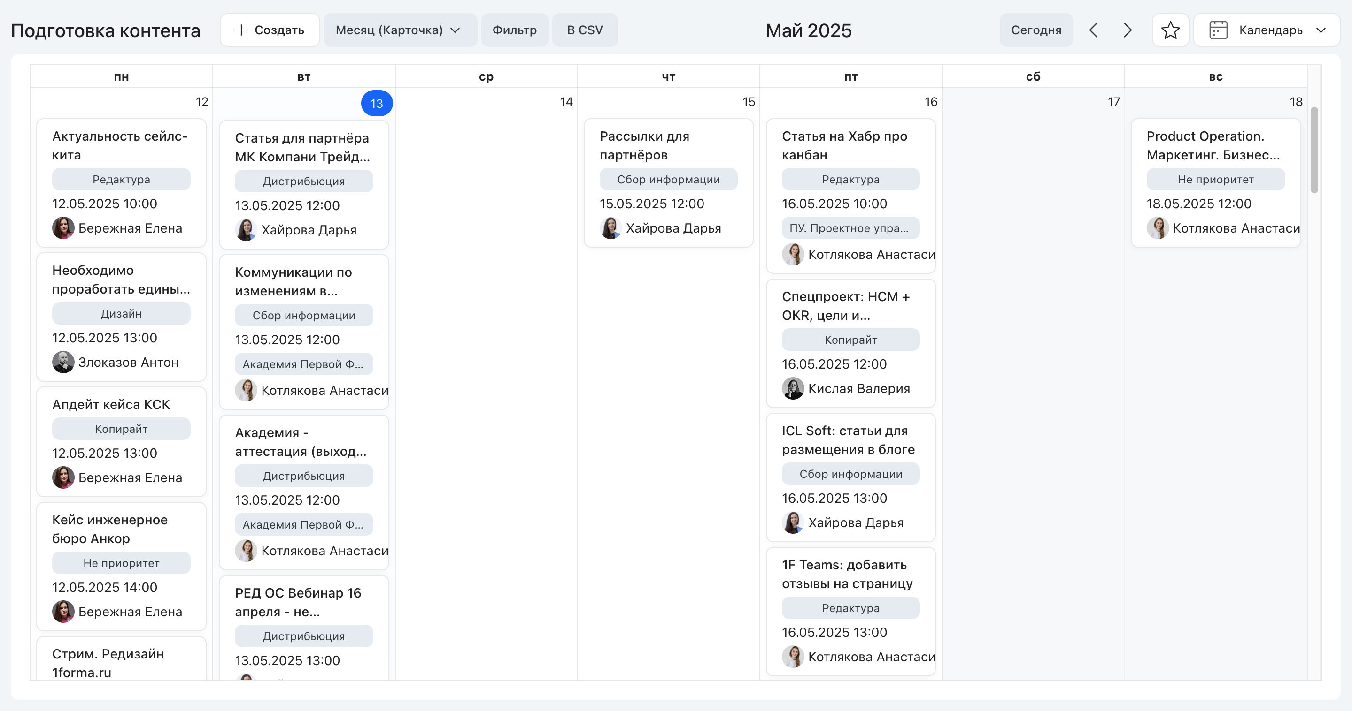Export the calendar with В CSV
The width and height of the screenshot is (1352, 711).
tap(585, 30)
